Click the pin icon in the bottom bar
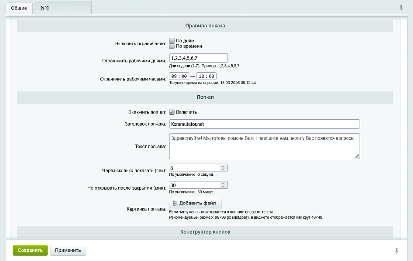413x261 pixels. coord(396,251)
